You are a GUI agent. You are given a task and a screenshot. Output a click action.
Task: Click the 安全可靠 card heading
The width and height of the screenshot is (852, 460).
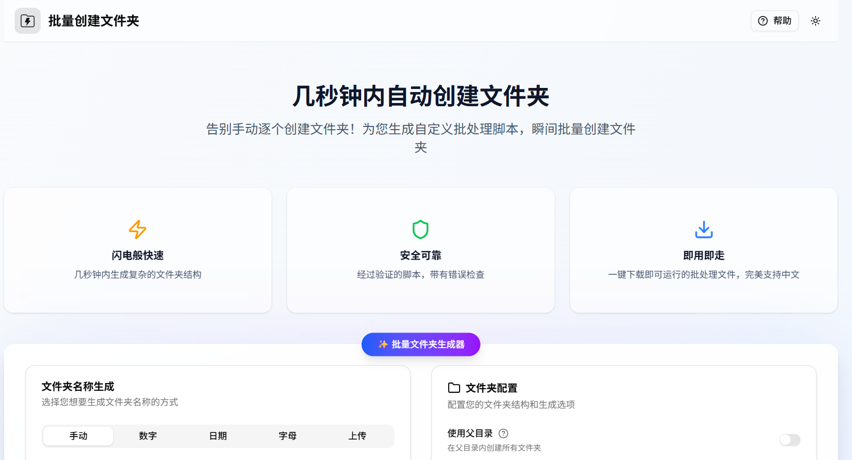point(421,255)
